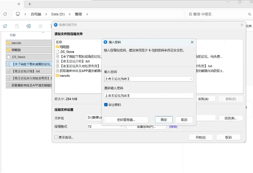The width and height of the screenshot is (253, 173).
Task: Confirm the password with 确定
Action: click(164, 120)
